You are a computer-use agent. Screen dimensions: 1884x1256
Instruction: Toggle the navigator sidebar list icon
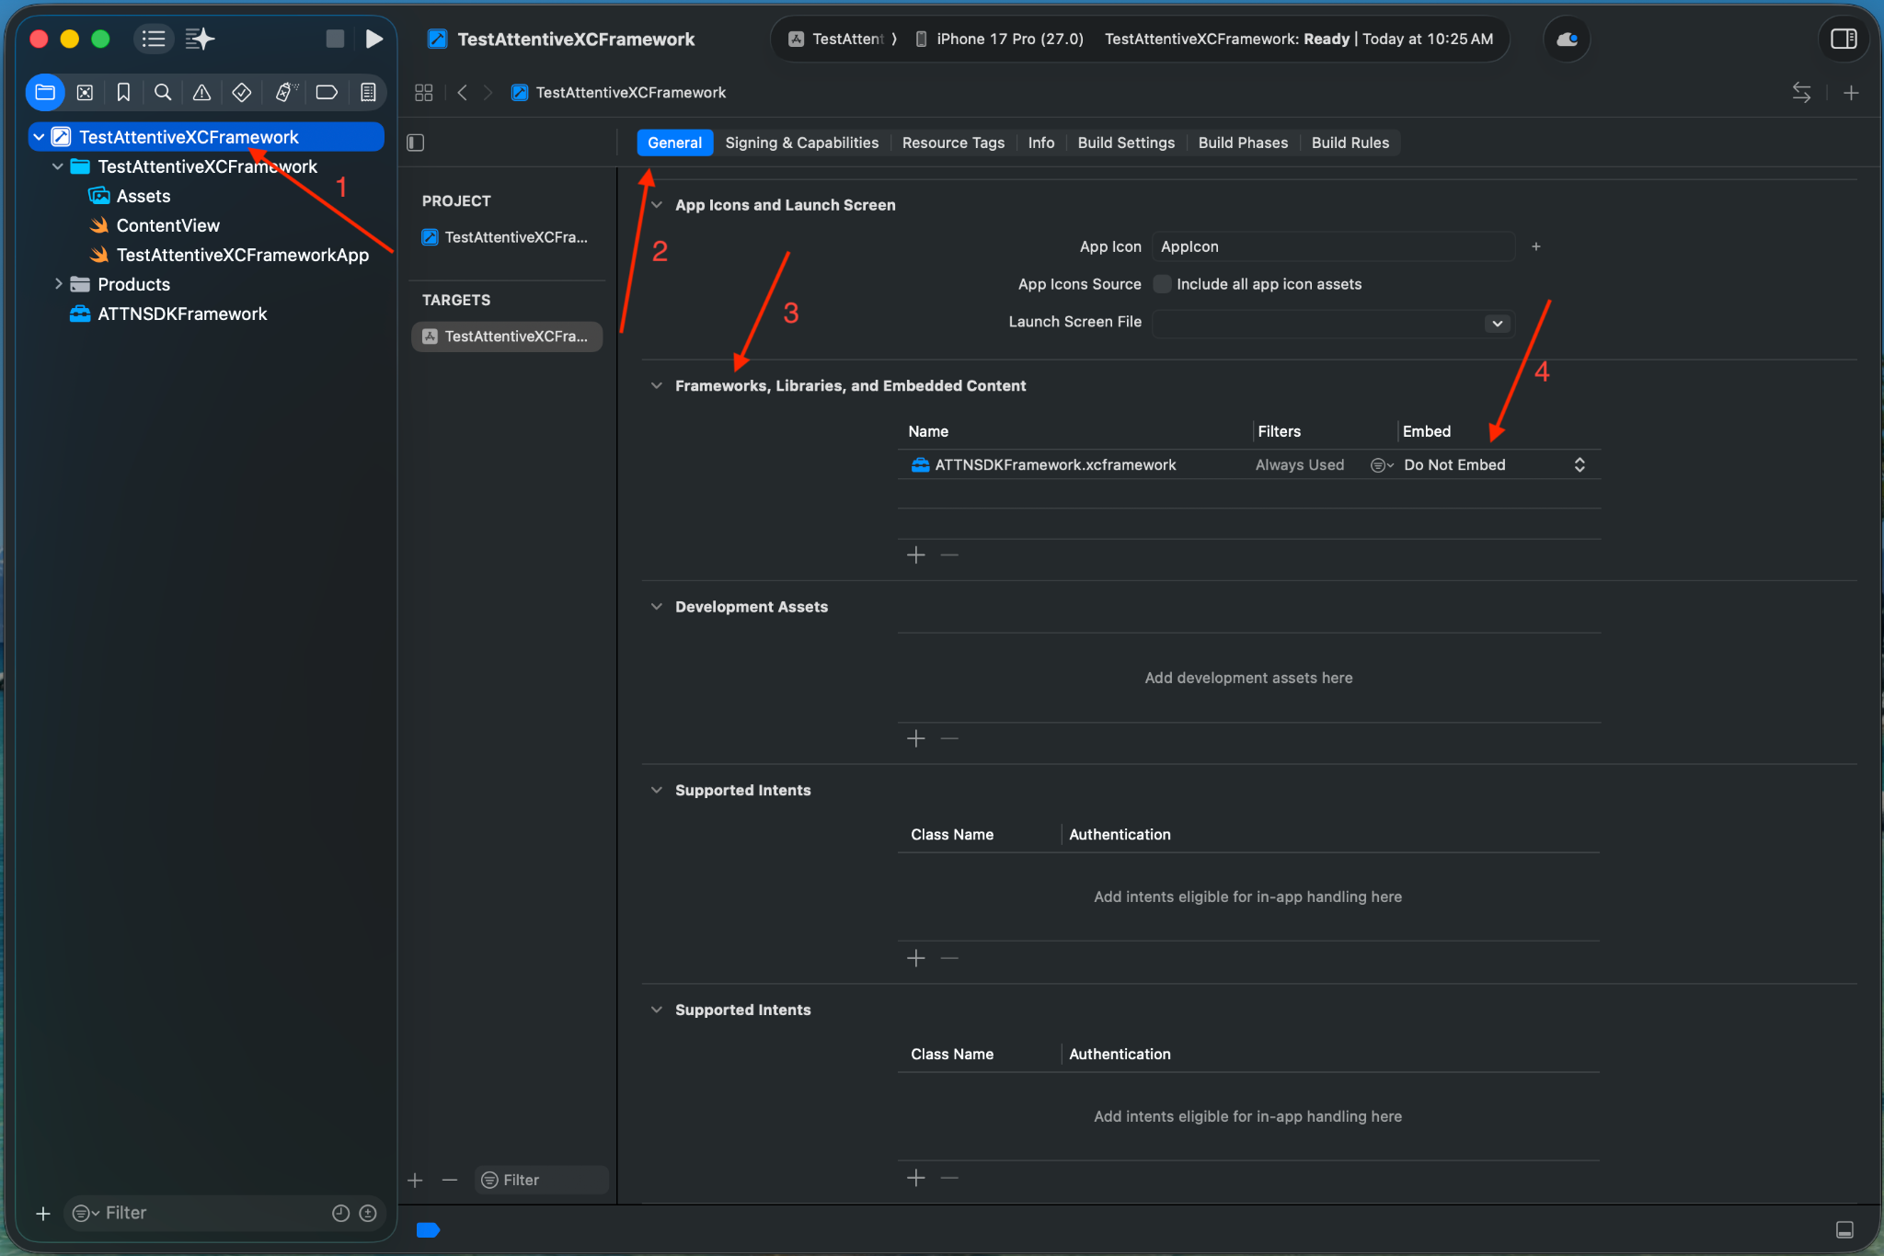[x=154, y=39]
